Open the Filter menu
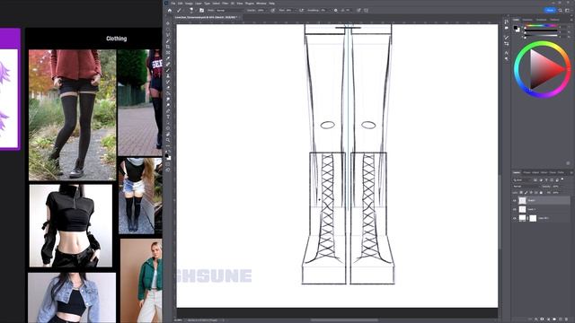Viewport: 575px width, 323px height. 226,4
